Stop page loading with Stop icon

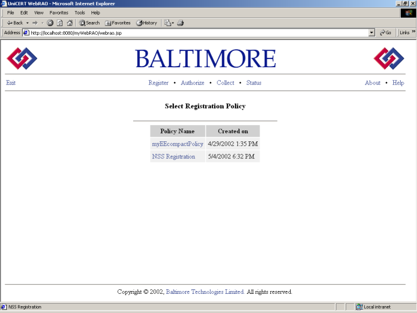coord(50,23)
